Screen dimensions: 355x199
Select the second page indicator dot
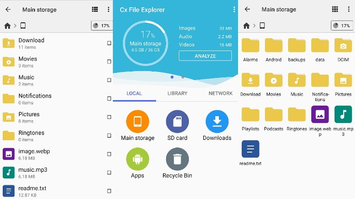click(x=183, y=77)
